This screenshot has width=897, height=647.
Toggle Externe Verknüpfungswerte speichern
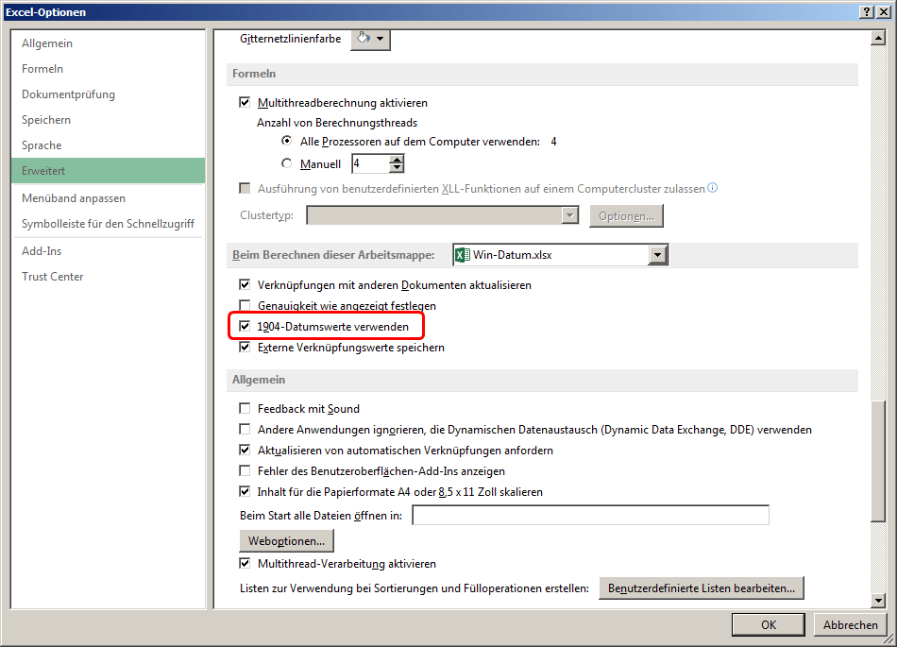pos(245,347)
